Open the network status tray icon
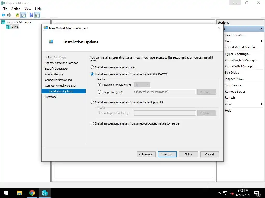 [x=225, y=193]
